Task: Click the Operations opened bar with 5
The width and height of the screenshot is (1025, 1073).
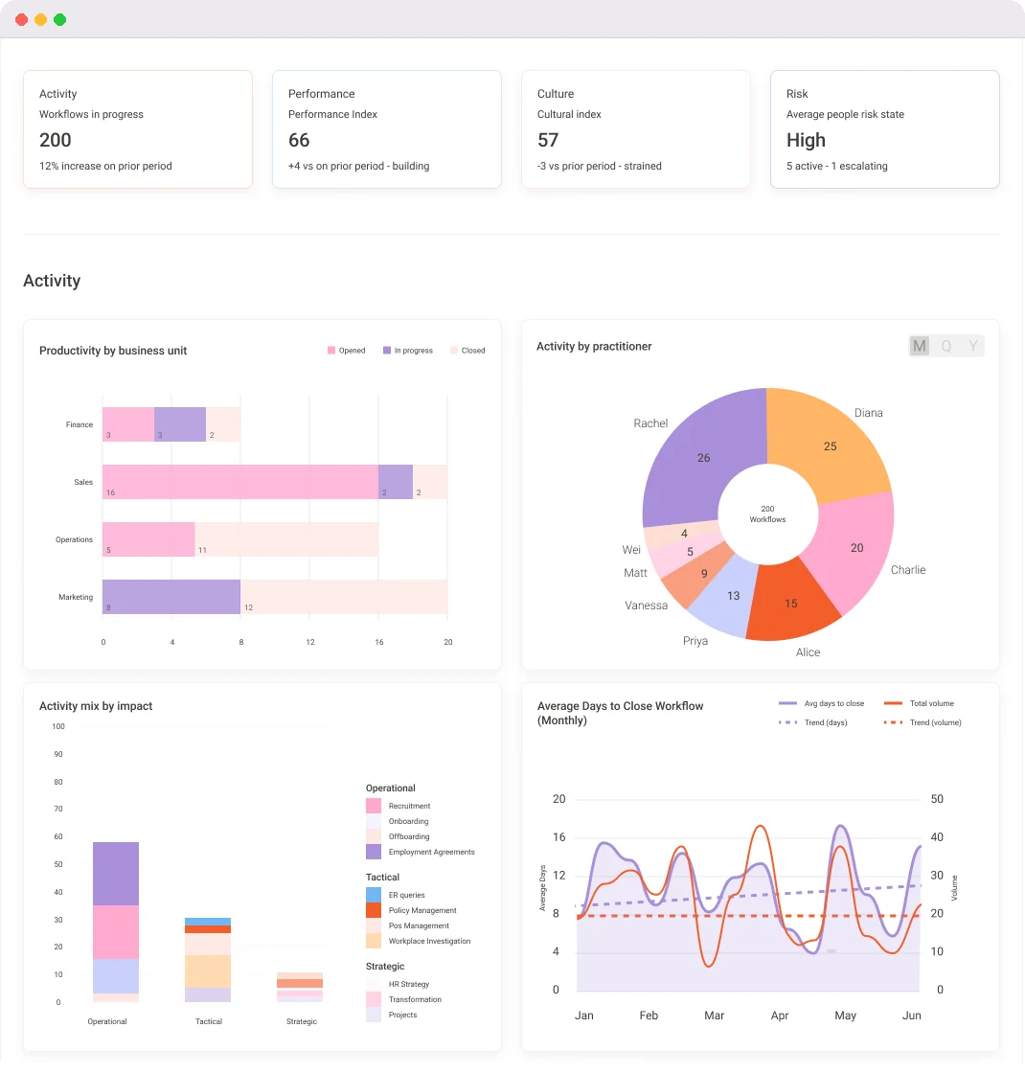Action: point(148,539)
